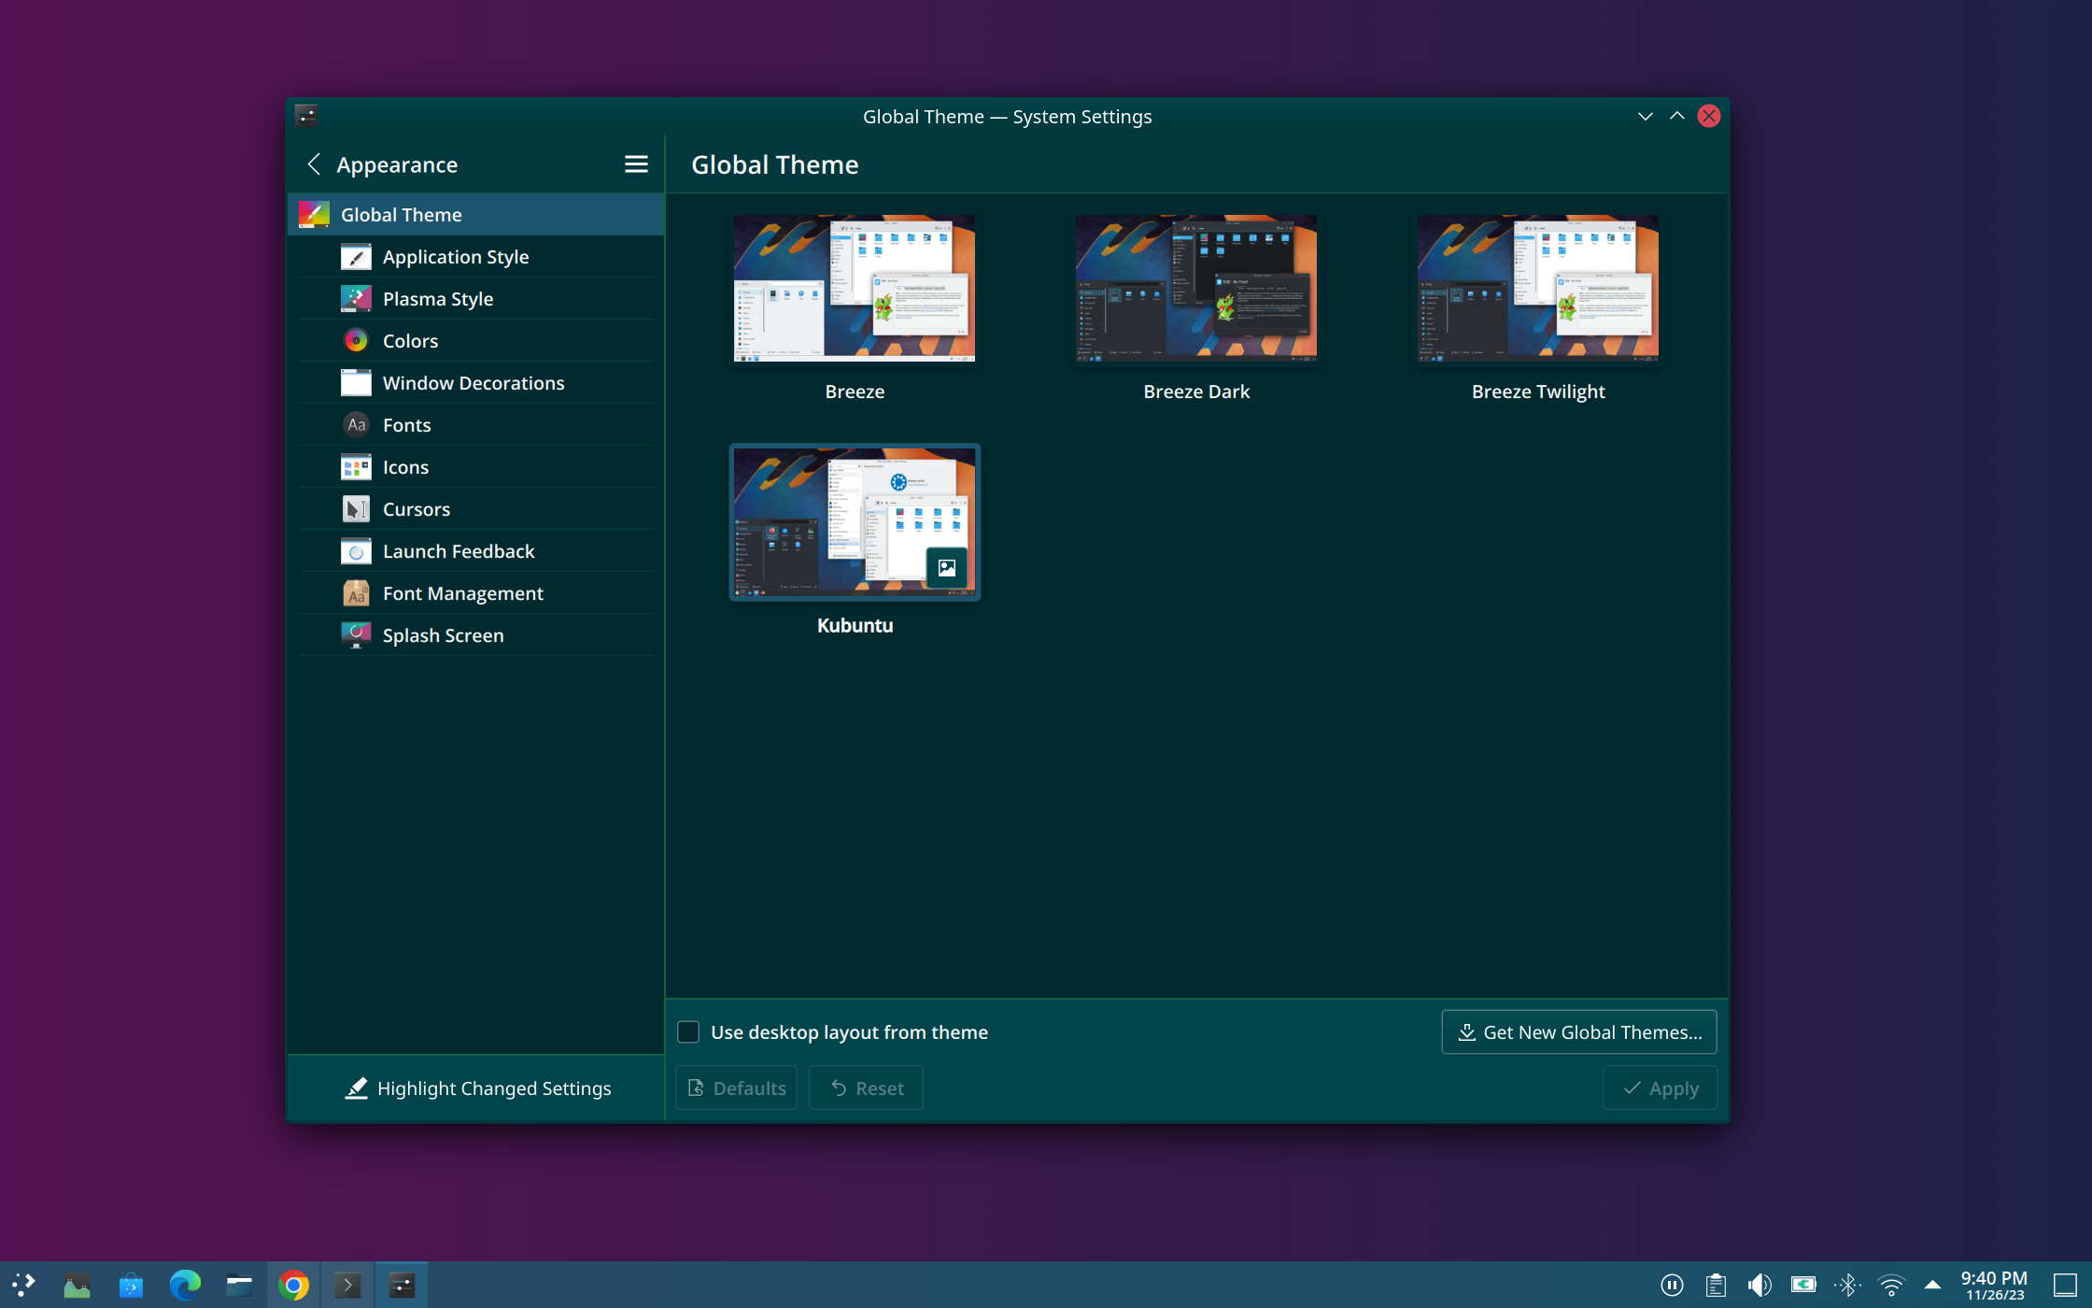2092x1308 pixels.
Task: Click Get New Global Themes button
Action: [x=1579, y=1032]
